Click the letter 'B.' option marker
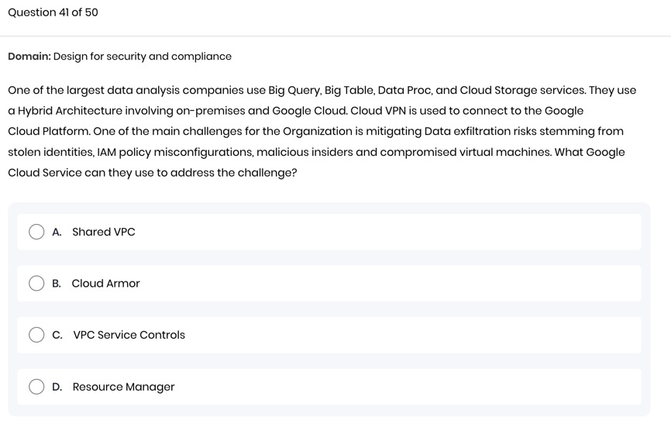 [57, 284]
